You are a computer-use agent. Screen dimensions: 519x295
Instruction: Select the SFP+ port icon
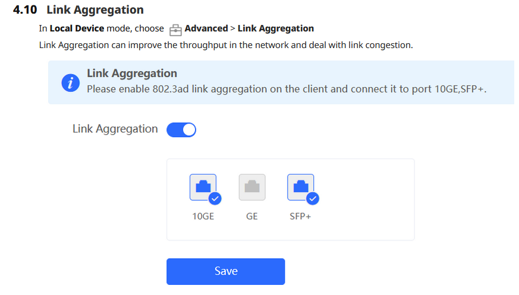tap(301, 187)
